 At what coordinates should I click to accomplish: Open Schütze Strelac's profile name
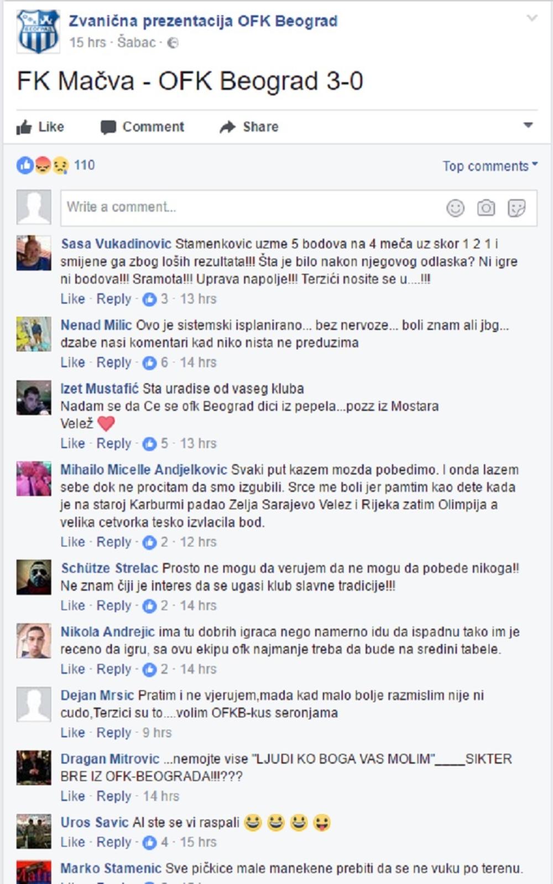[x=109, y=568]
